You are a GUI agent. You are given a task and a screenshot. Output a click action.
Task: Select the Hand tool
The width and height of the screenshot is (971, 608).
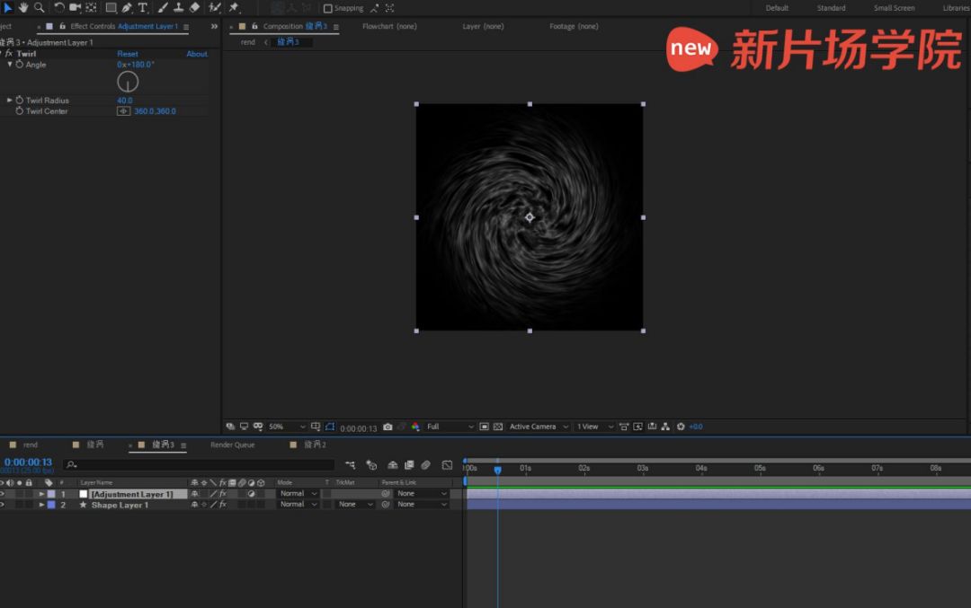[x=23, y=7]
